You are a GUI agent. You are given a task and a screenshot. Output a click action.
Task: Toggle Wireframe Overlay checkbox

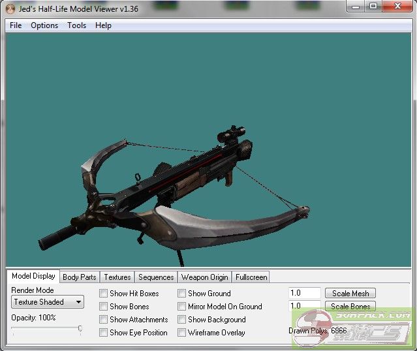pyautogui.click(x=182, y=333)
